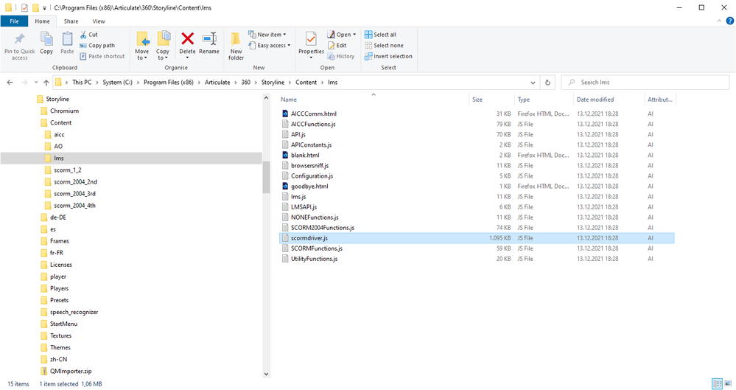Click the Pin to Quick access icon
The height and width of the screenshot is (390, 736).
click(x=19, y=41)
